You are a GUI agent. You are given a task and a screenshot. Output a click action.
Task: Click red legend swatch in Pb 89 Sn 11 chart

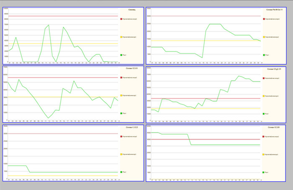[264, 19]
